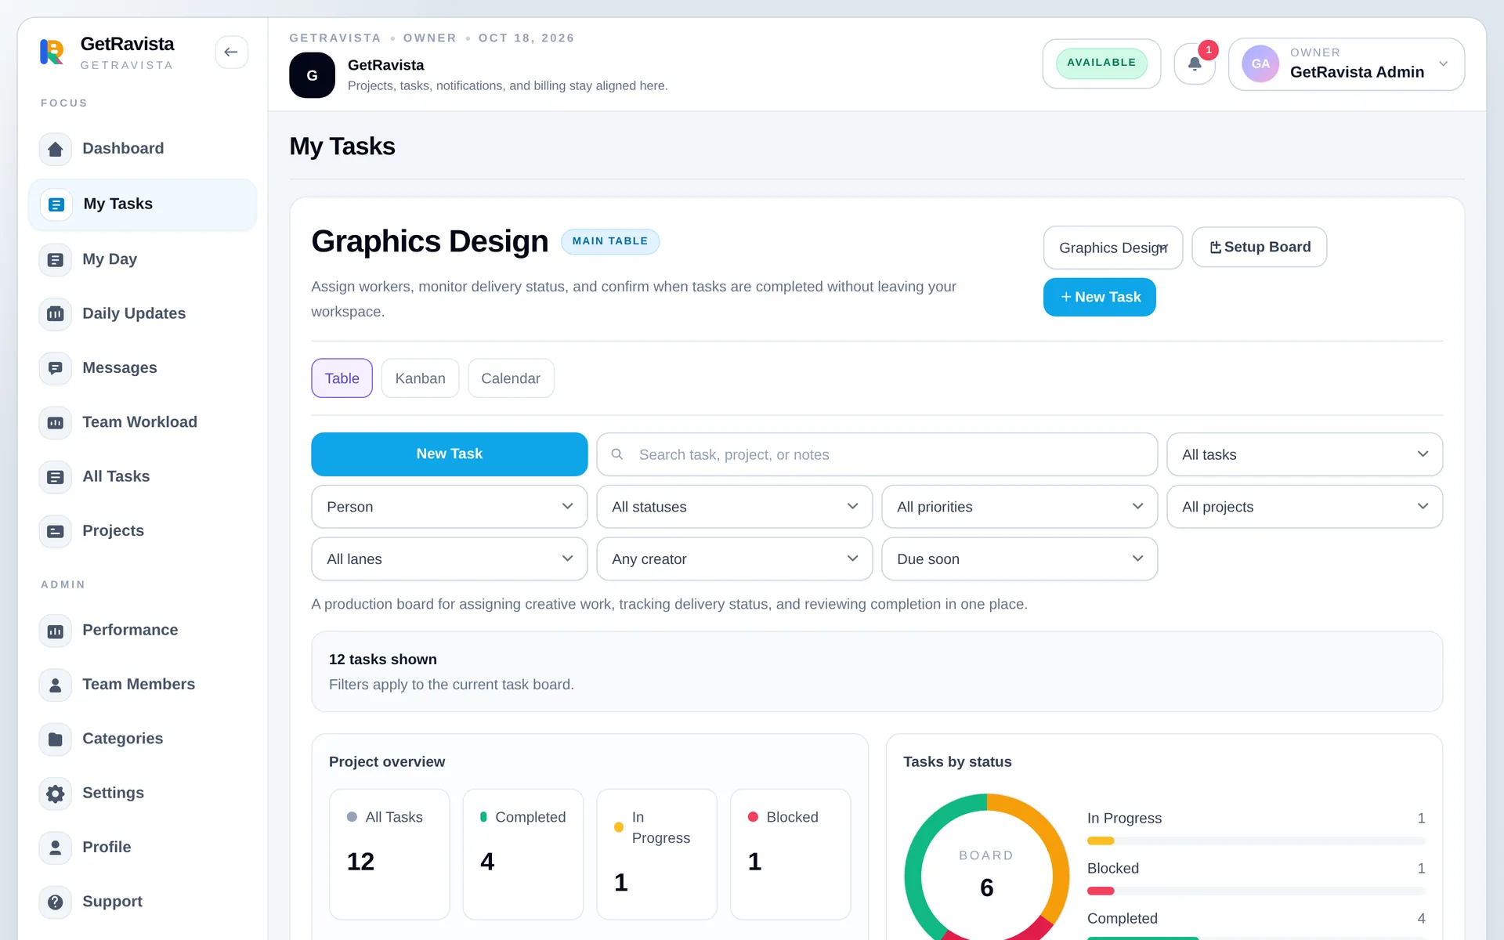The width and height of the screenshot is (1504, 940).
Task: Click the In Progress status progress bar
Action: point(1256,841)
